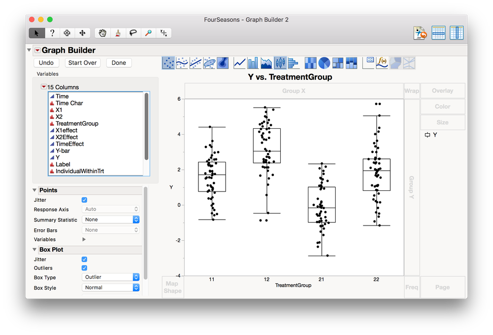Add the Line of Fit element
Image resolution: width=493 pixels, height=335 pixels.
pyautogui.click(x=195, y=63)
